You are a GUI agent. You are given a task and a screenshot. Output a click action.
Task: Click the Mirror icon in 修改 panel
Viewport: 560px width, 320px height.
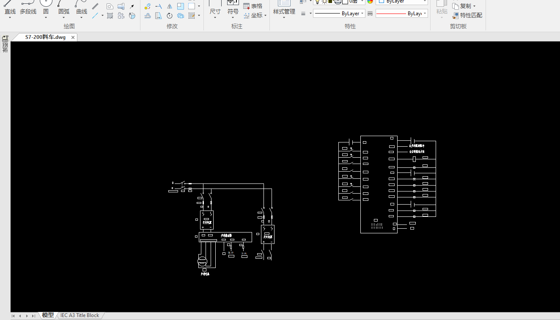point(170,6)
